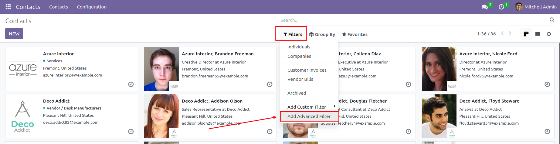The width and height of the screenshot is (560, 144).
Task: Toggle the Individuals filter
Action: tap(299, 47)
